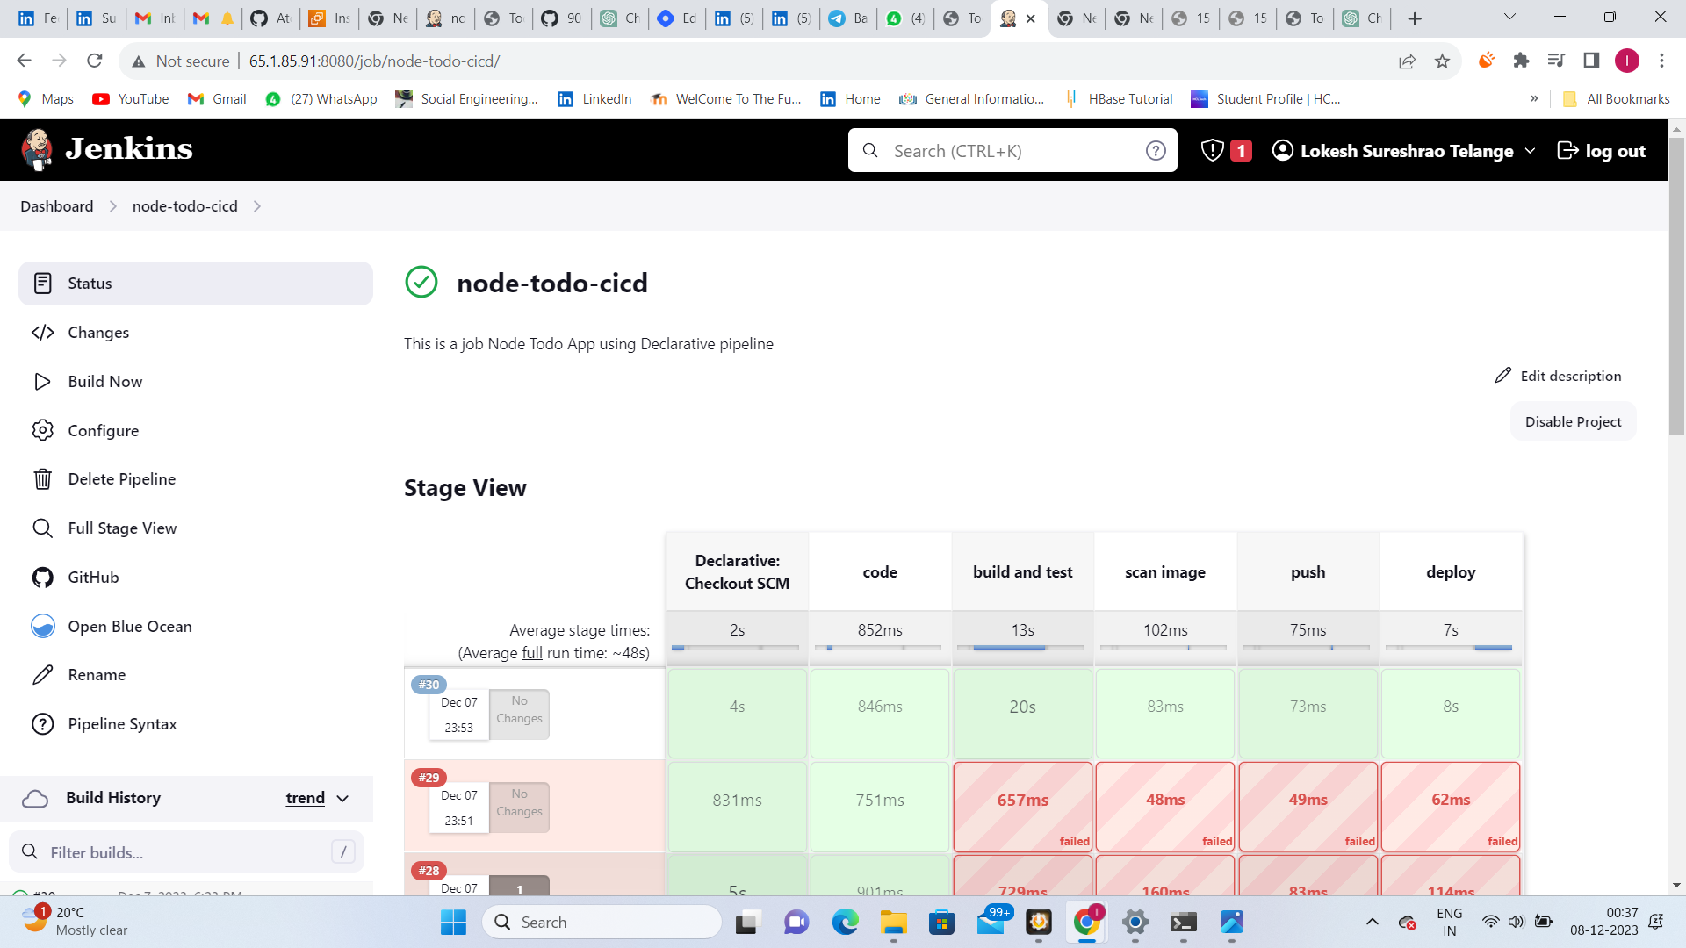Expand node-todo-cicd breadcrumb arrow

pos(257,206)
